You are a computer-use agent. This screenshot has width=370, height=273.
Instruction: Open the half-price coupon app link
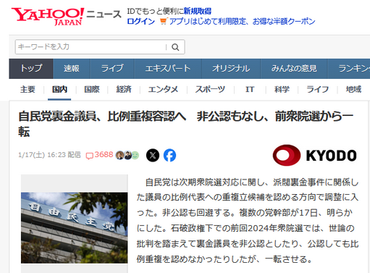[242, 22]
